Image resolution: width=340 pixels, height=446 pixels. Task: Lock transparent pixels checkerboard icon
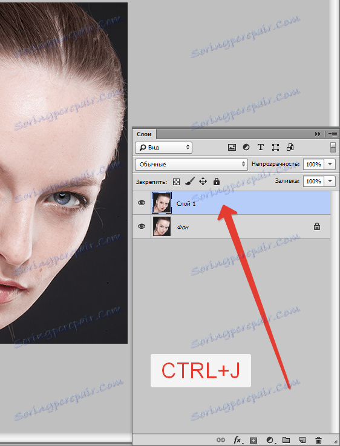pyautogui.click(x=176, y=182)
